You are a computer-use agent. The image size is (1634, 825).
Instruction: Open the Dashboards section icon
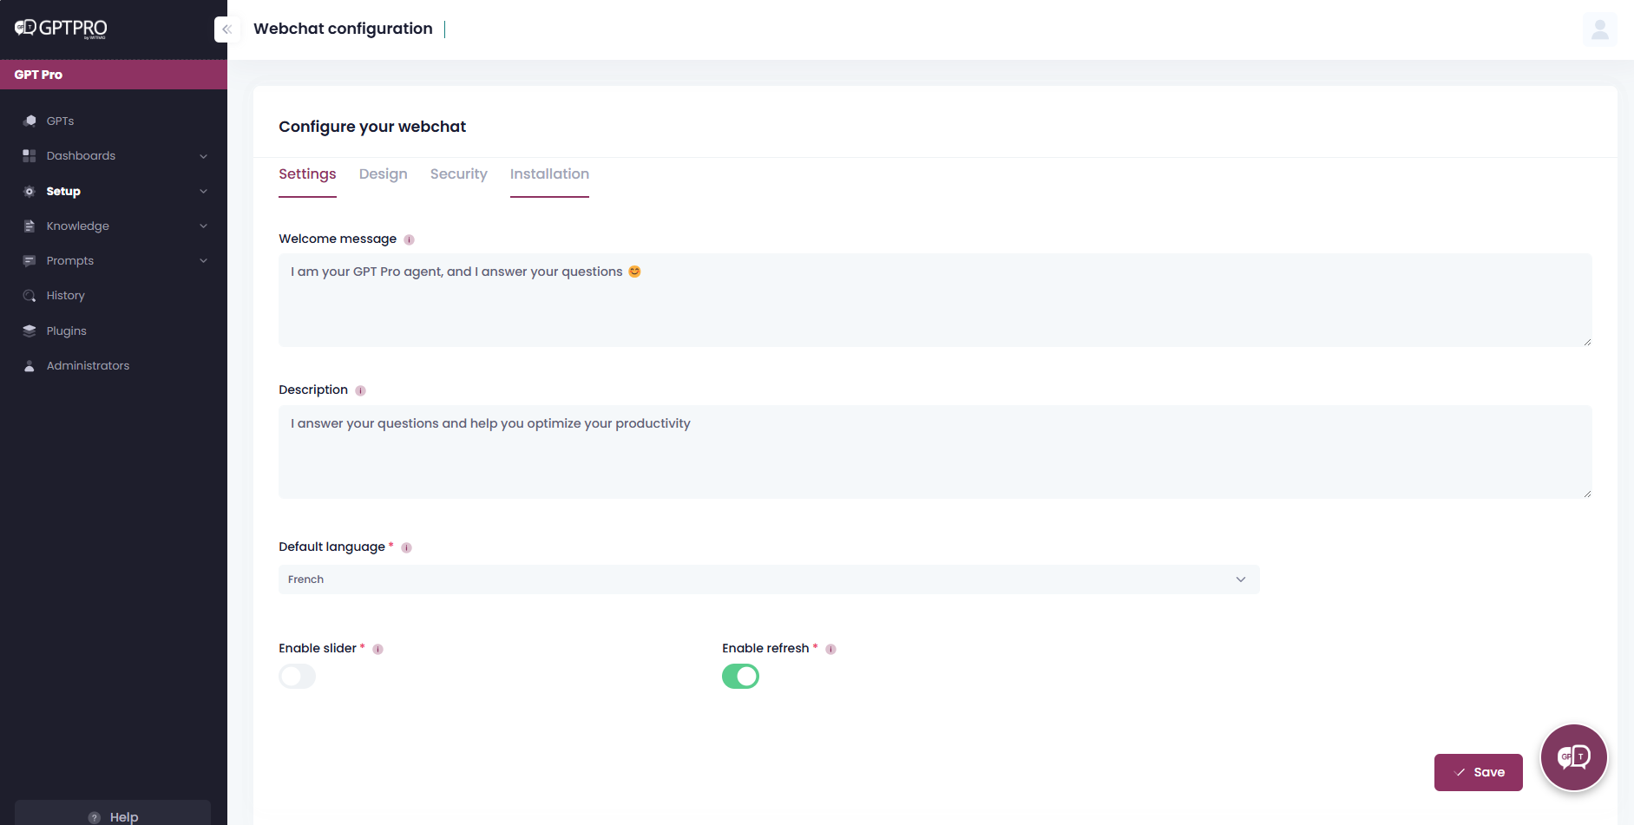click(30, 155)
